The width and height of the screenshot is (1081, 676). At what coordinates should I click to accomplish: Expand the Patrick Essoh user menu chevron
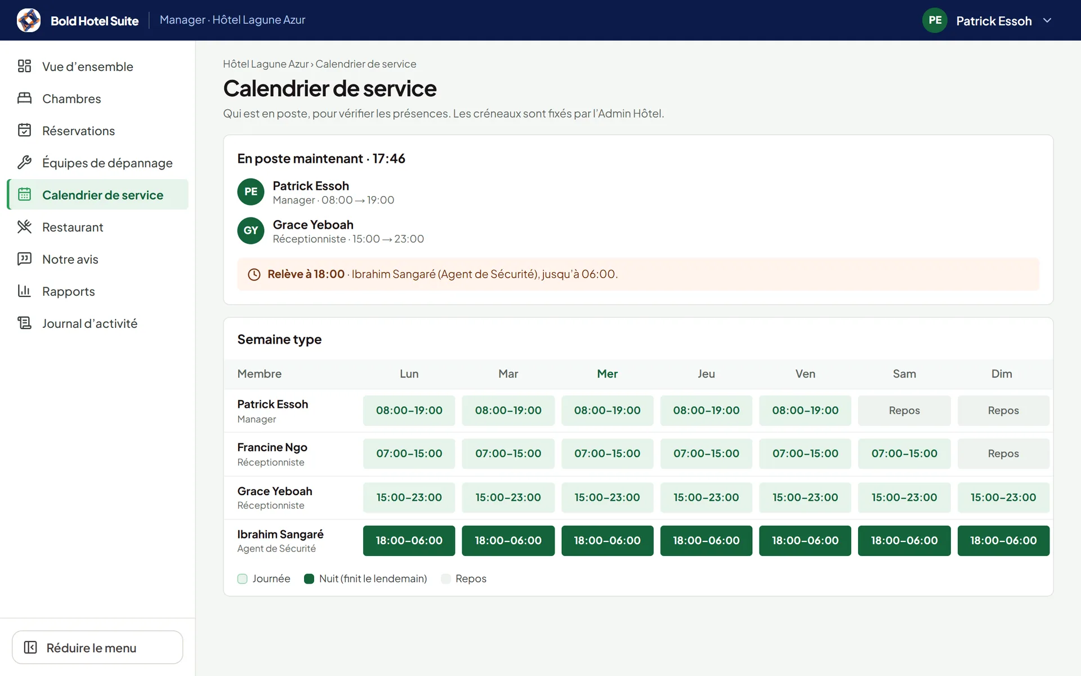[x=1047, y=20]
